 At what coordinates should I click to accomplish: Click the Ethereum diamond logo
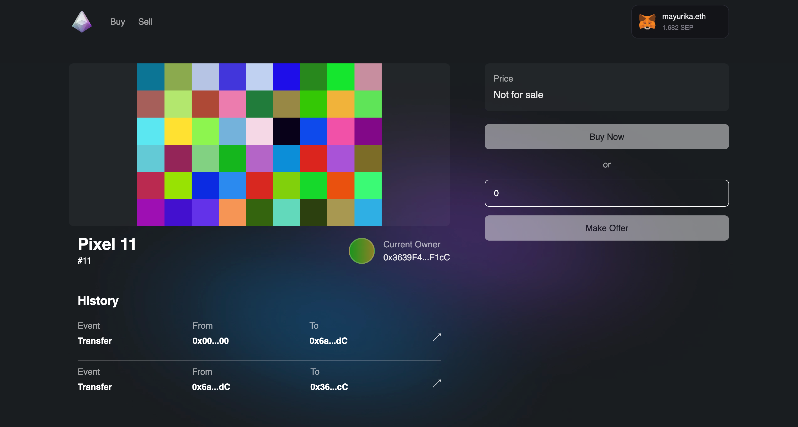point(82,22)
